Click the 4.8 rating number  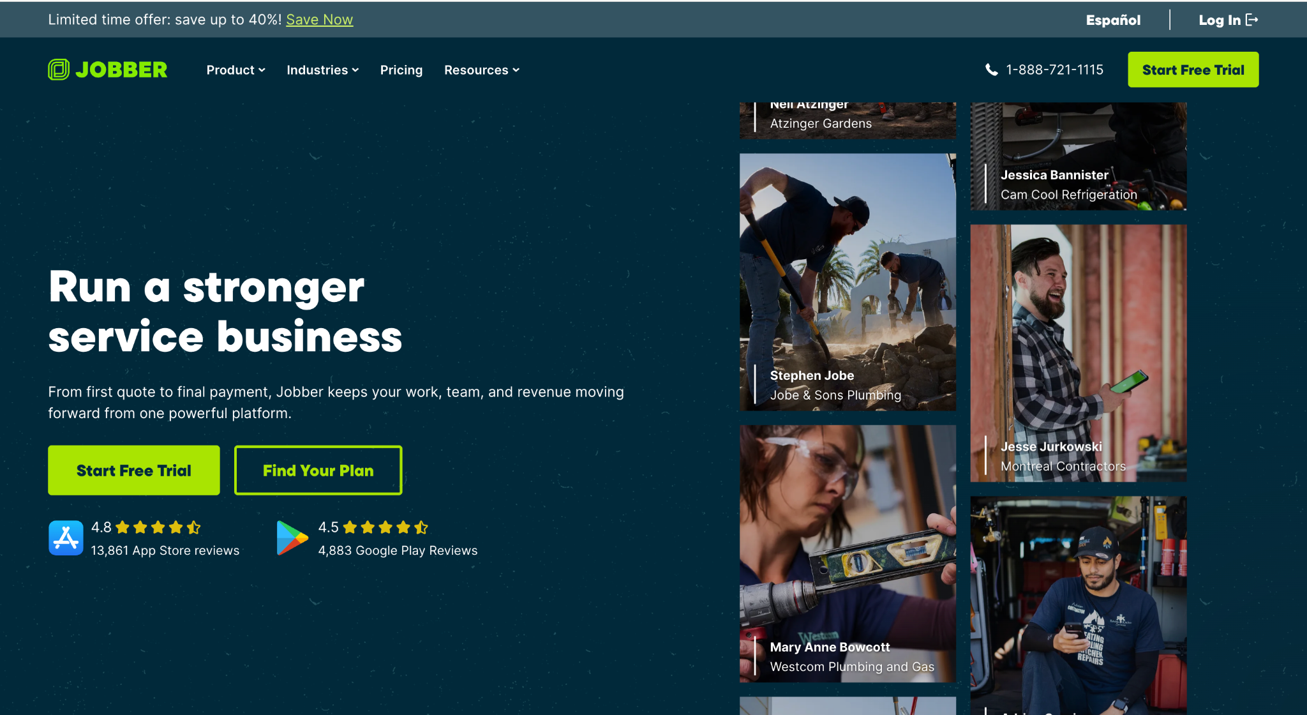(x=101, y=527)
